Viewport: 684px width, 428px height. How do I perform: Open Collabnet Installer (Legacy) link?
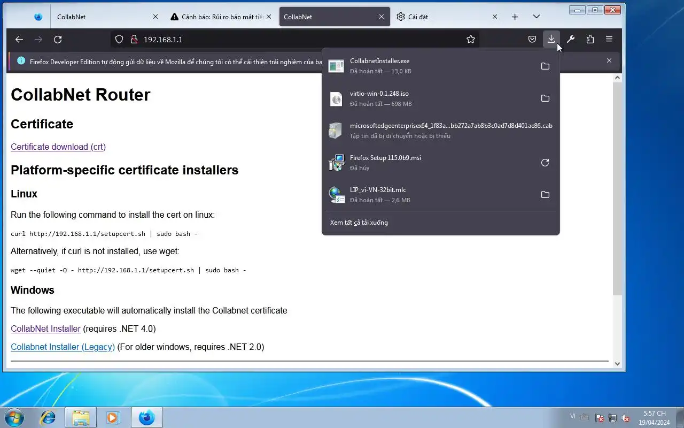pos(63,347)
